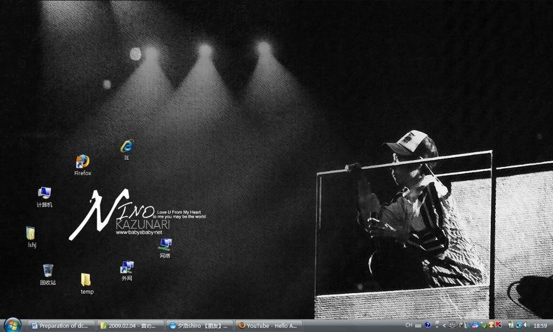This screenshot has height=332, width=553.
Task: Switch to '2009.02.04' taskbar window
Action: (130, 326)
